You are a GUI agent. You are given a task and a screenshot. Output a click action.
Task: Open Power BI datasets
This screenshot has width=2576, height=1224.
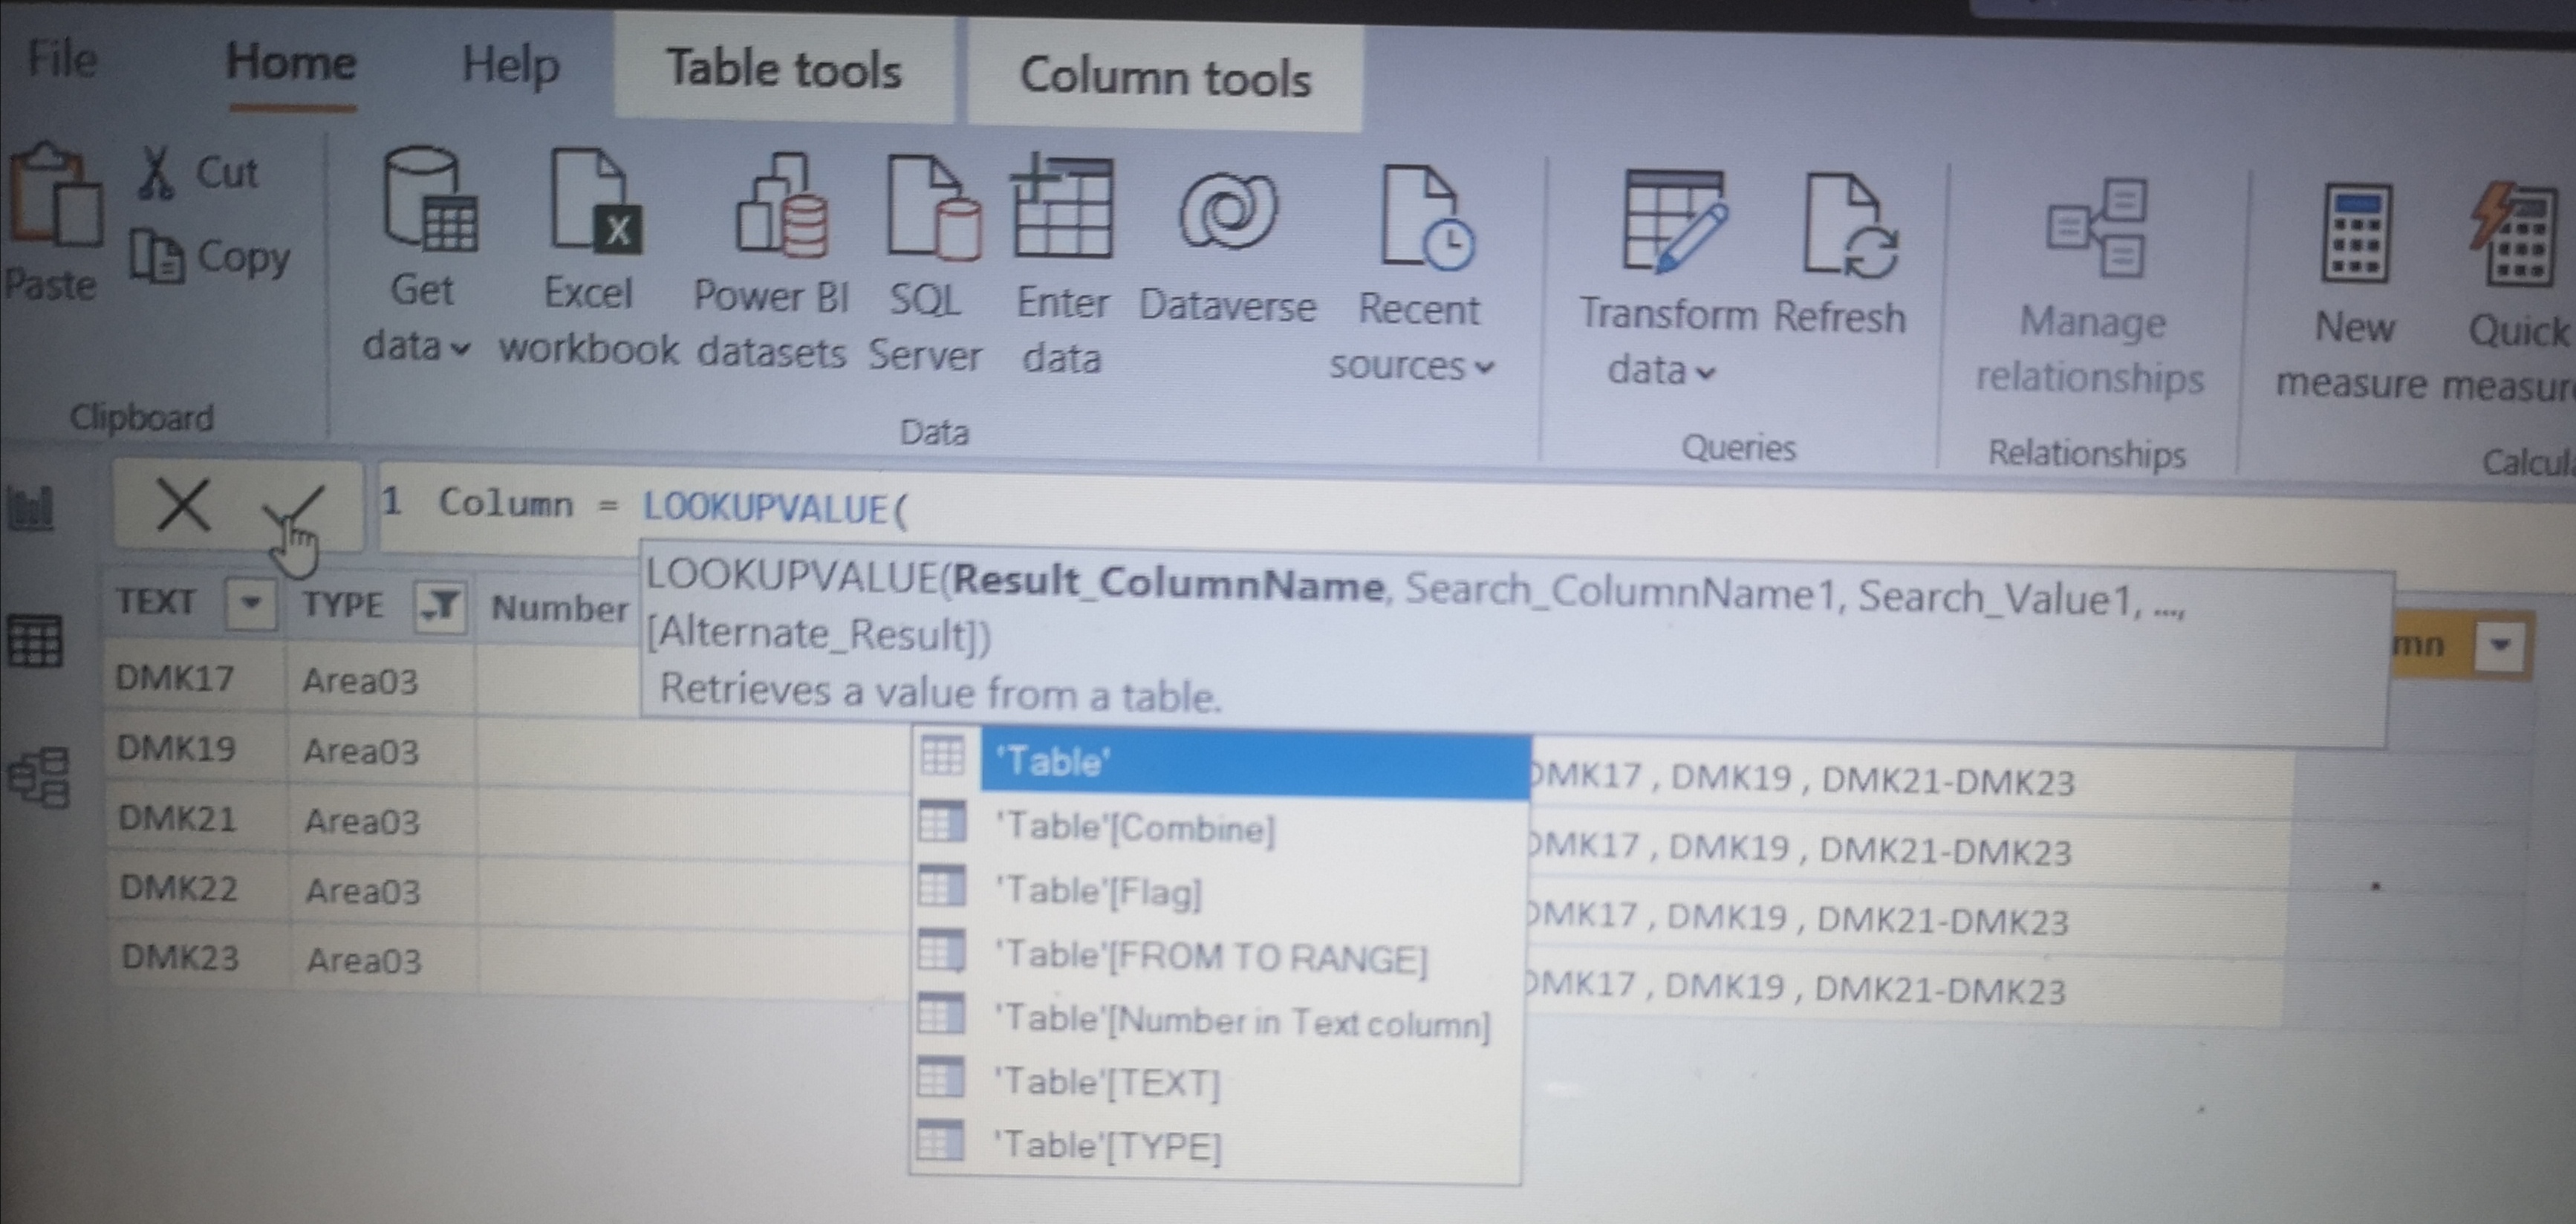click(772, 262)
